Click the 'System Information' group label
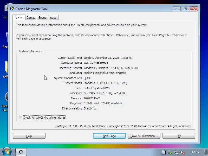 tap(31, 51)
